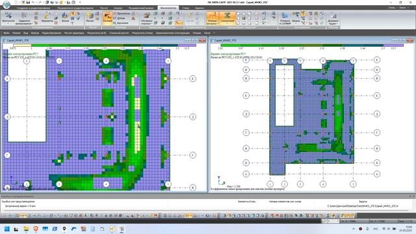The height and width of the screenshot is (234, 416).
Task: Click microphone icon in system tray
Action: pos(367,229)
